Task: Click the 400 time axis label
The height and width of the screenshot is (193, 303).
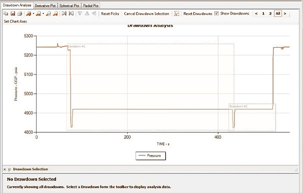Action: pos(218,137)
